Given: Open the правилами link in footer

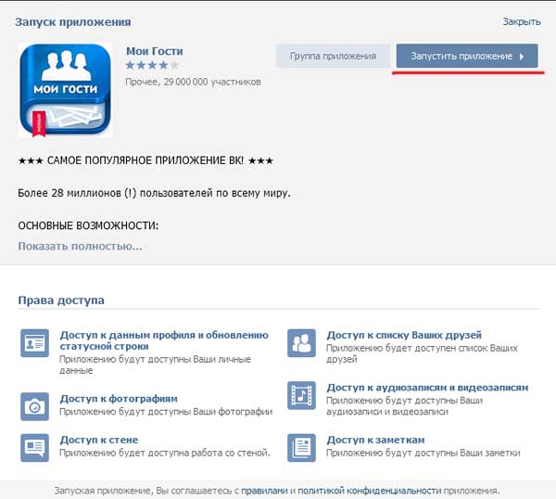Looking at the screenshot, I should point(264,491).
